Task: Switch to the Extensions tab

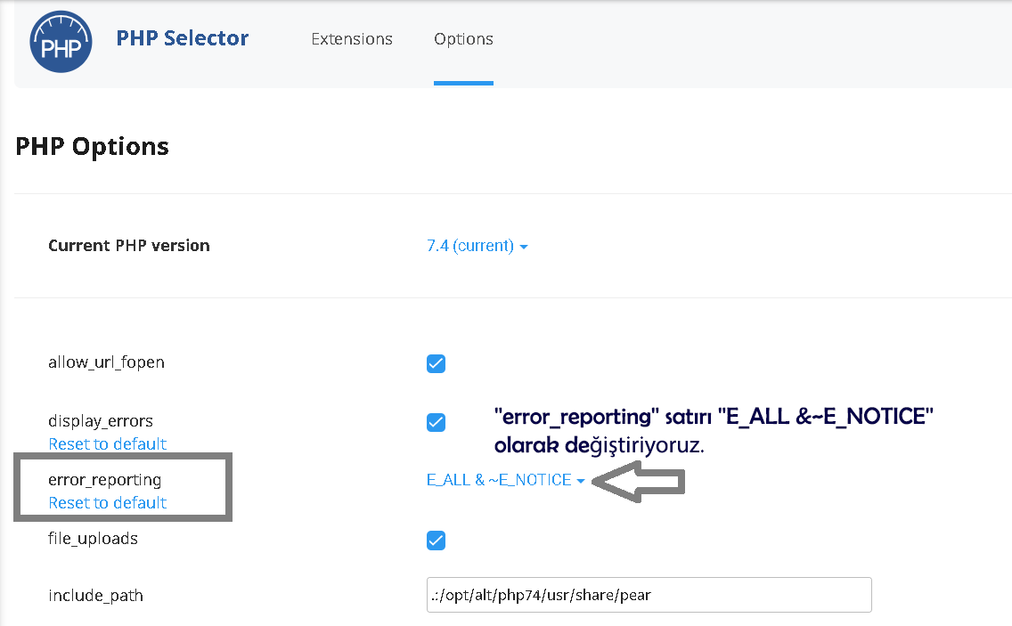Action: [352, 39]
